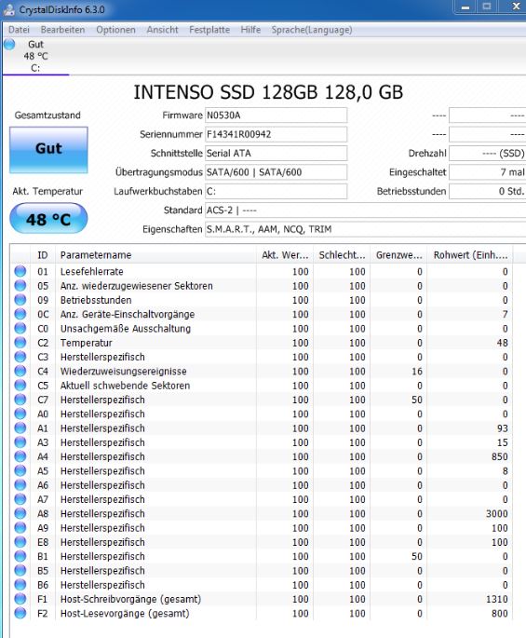Click status orb for Host-Schreibvorgänge (gesamt)
The width and height of the screenshot is (526, 638).
pyautogui.click(x=20, y=599)
